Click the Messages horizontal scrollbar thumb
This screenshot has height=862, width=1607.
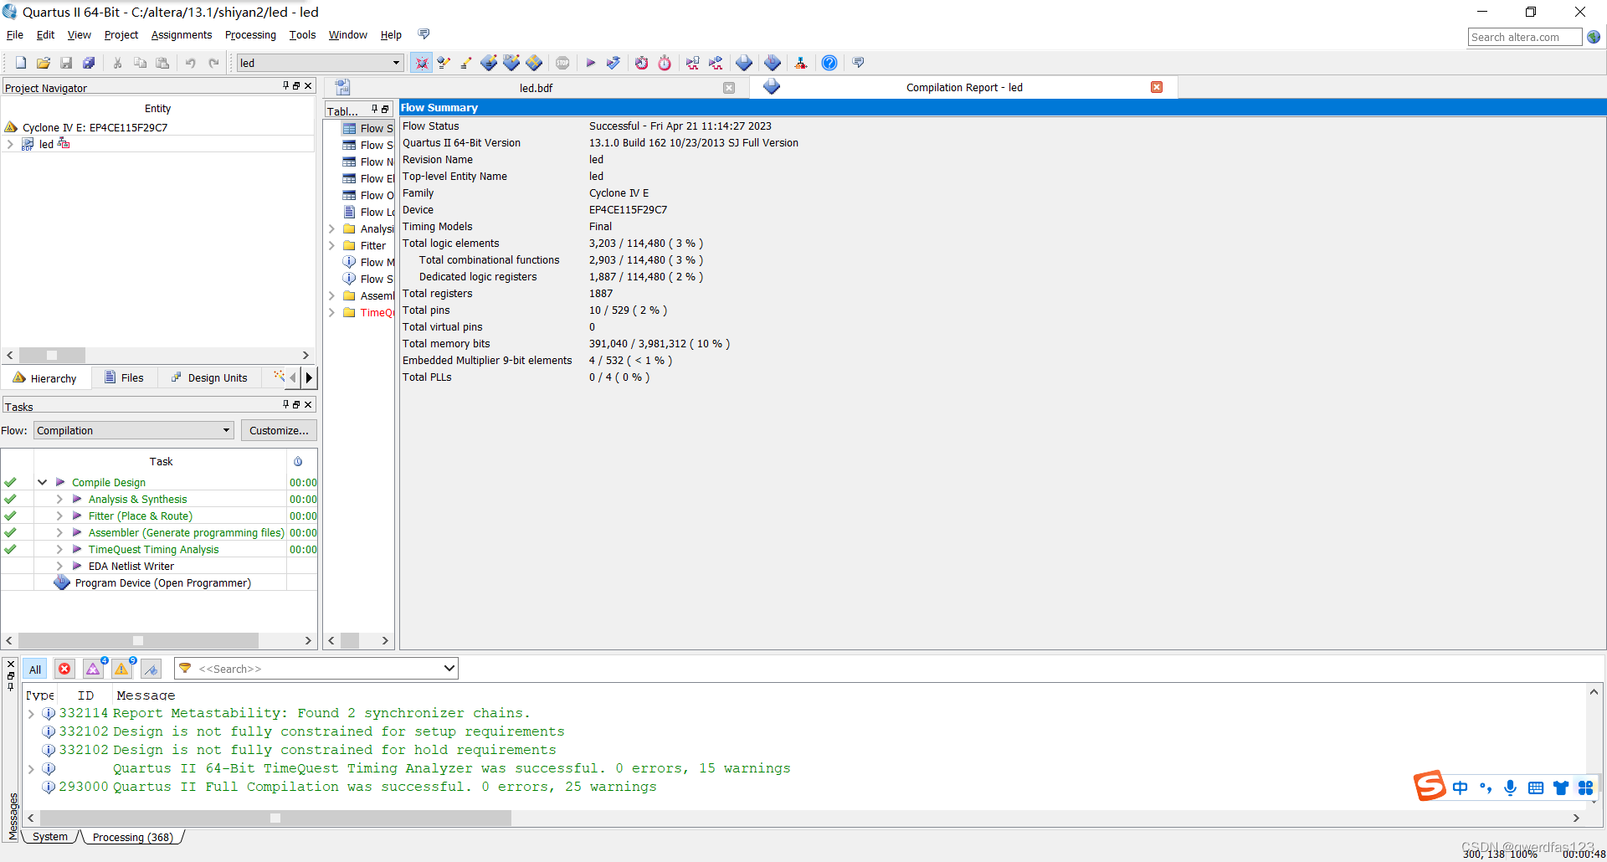[x=275, y=818]
